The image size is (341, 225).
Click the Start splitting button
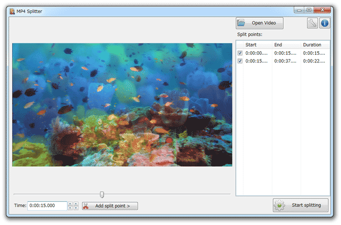click(300, 205)
